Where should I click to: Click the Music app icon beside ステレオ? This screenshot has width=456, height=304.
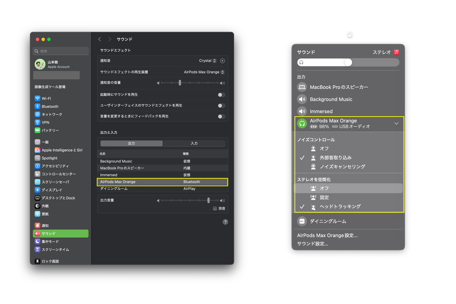click(396, 52)
